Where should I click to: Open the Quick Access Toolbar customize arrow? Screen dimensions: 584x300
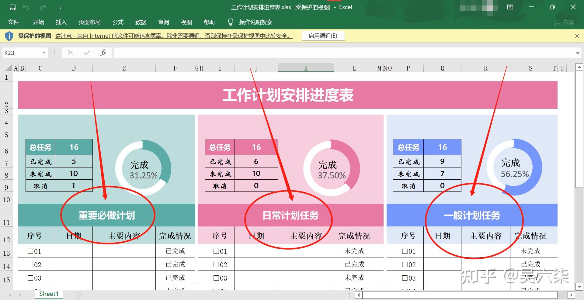click(61, 8)
